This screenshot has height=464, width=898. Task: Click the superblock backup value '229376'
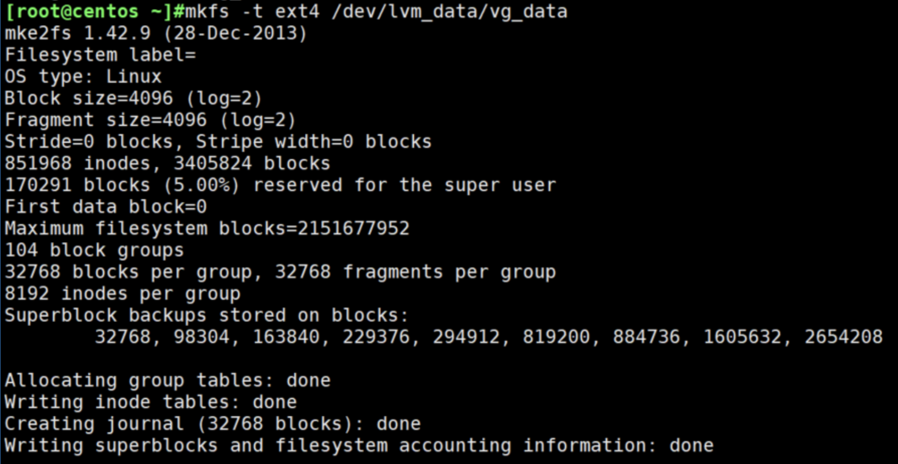[x=376, y=337]
